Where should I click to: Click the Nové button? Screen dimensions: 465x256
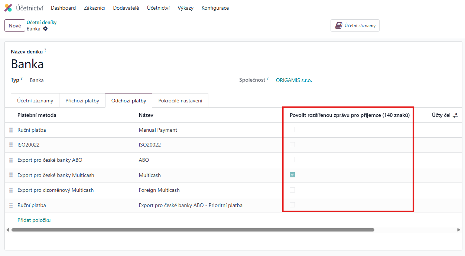pos(15,26)
